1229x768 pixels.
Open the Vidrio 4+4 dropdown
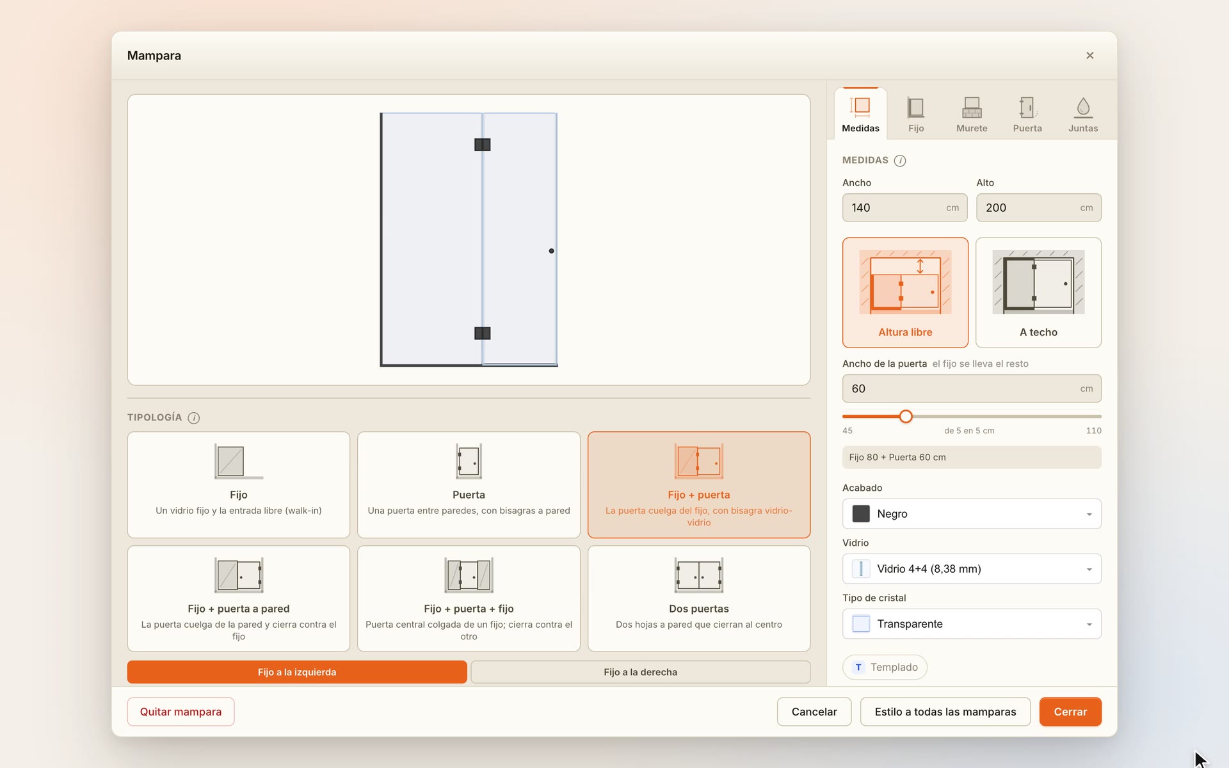[x=972, y=569]
